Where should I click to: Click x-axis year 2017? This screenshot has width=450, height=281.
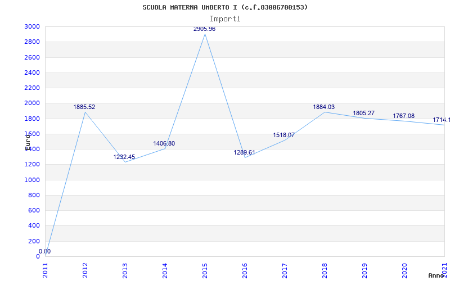tap(285, 270)
